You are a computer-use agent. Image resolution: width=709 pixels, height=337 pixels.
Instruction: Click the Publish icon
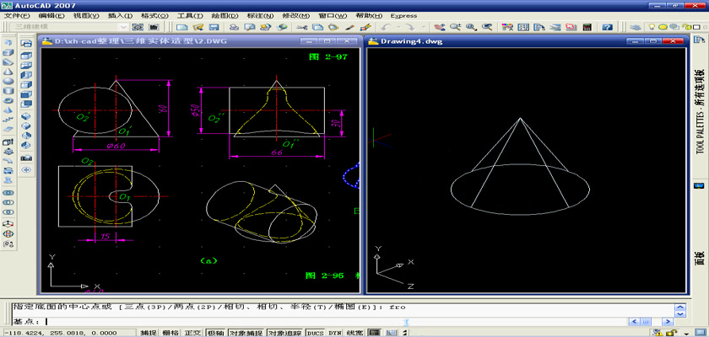pos(266,27)
